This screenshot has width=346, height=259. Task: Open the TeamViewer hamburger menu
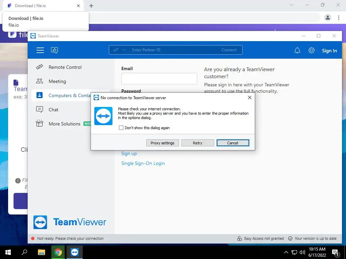point(40,50)
